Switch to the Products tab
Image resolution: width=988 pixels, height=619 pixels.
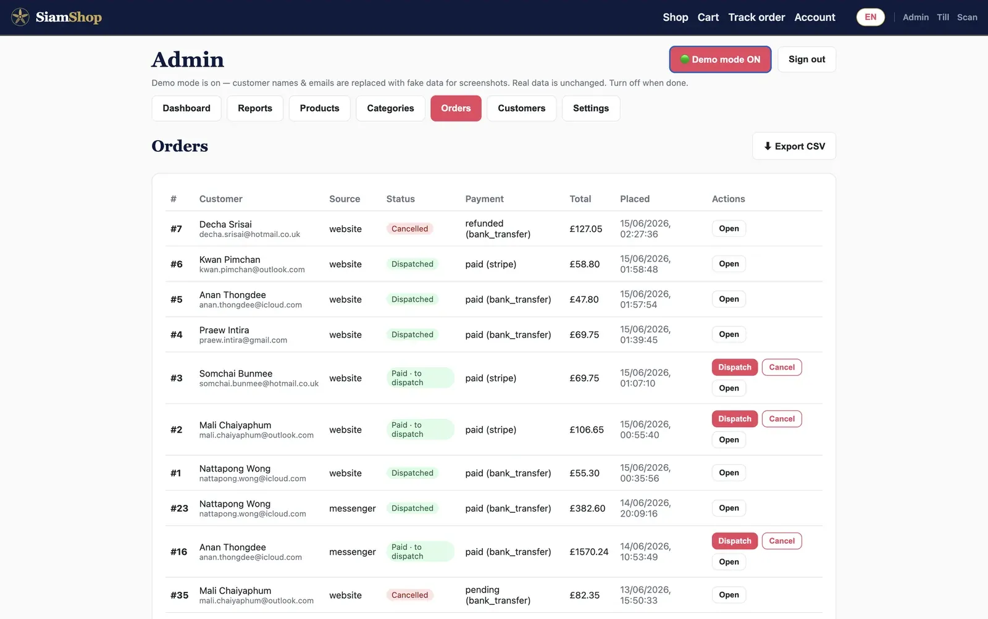(319, 108)
